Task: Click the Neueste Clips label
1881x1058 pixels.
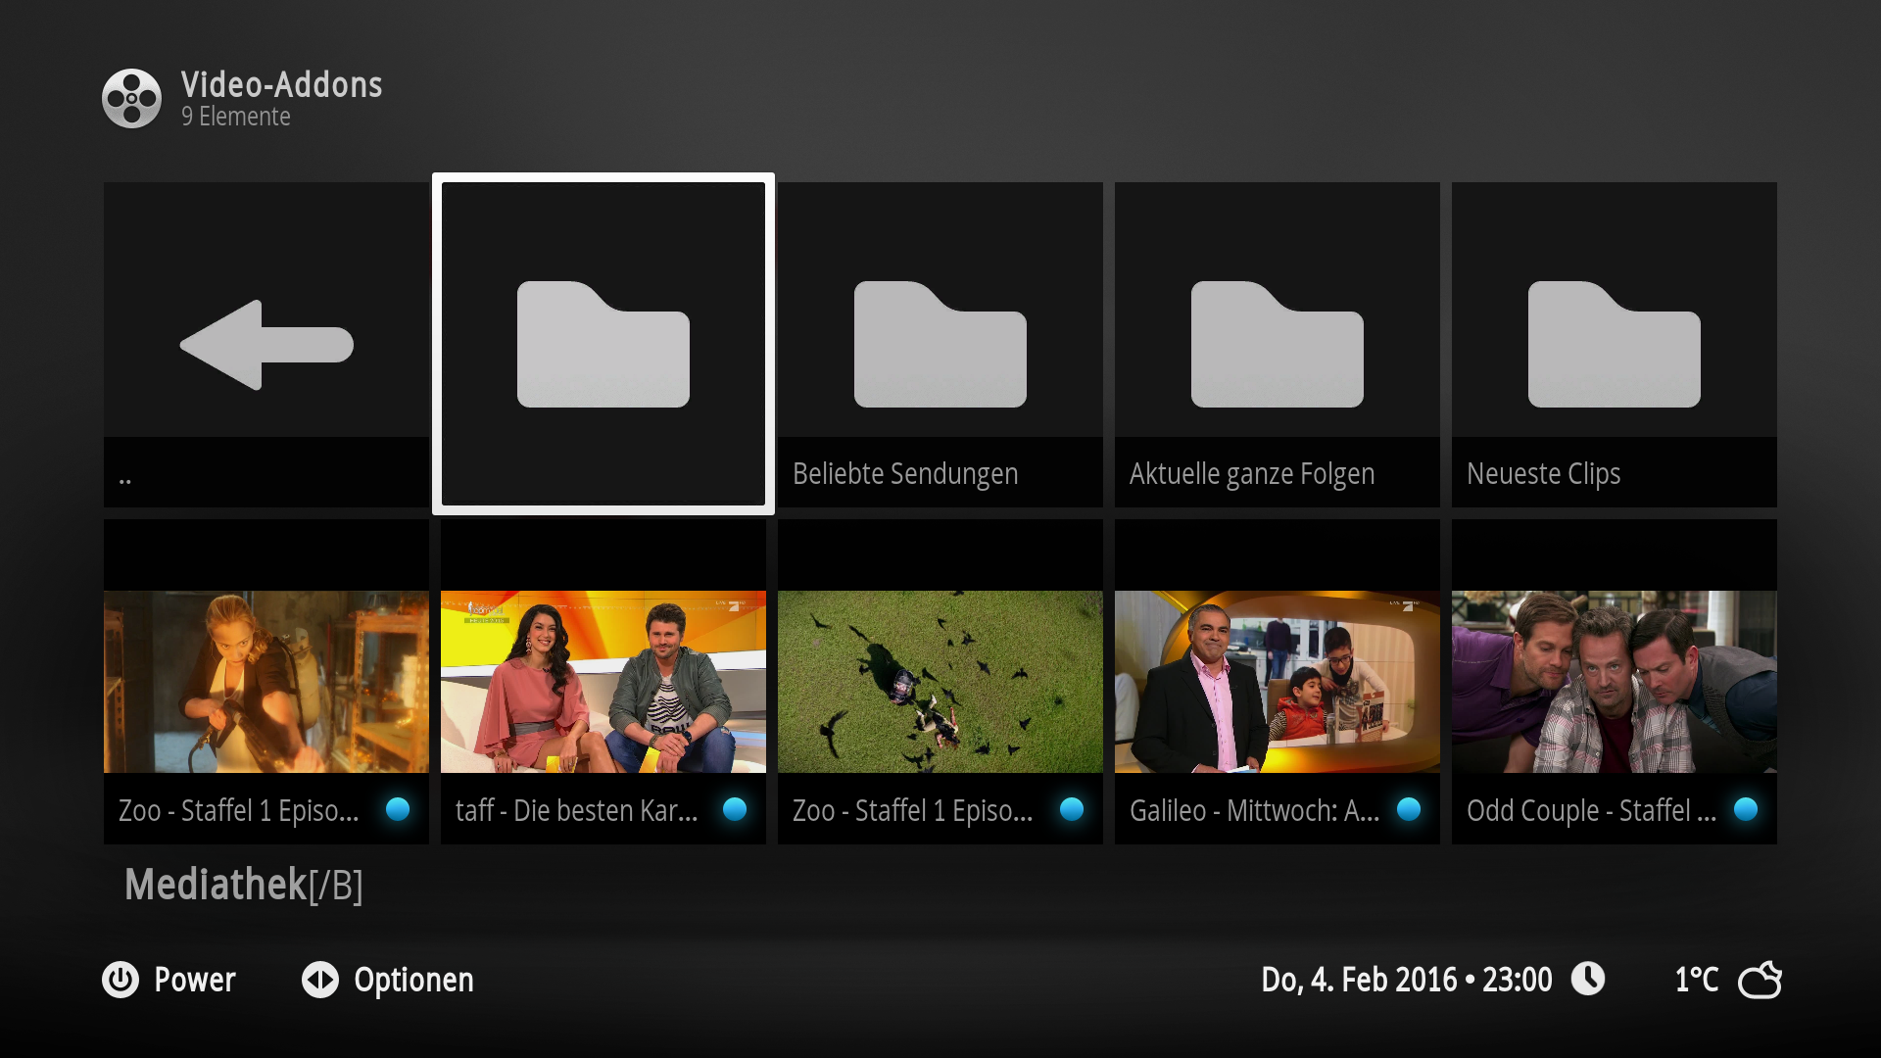Action: point(1543,474)
